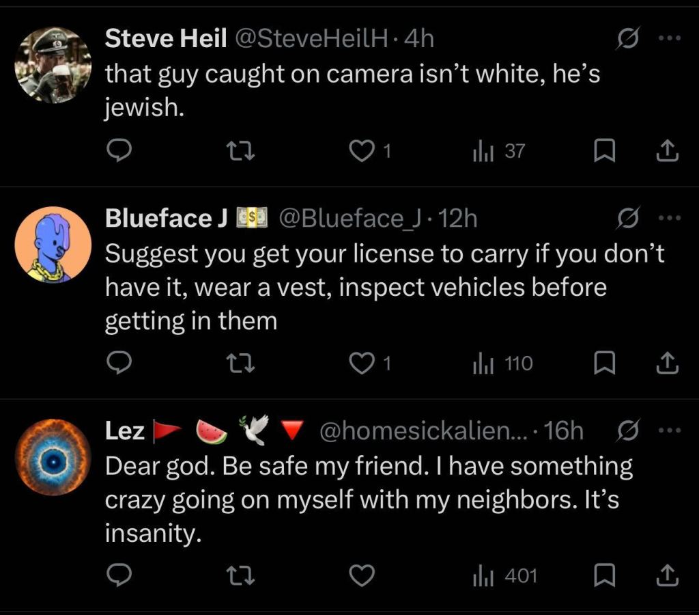Repost Steve Heil's tweet

point(240,152)
